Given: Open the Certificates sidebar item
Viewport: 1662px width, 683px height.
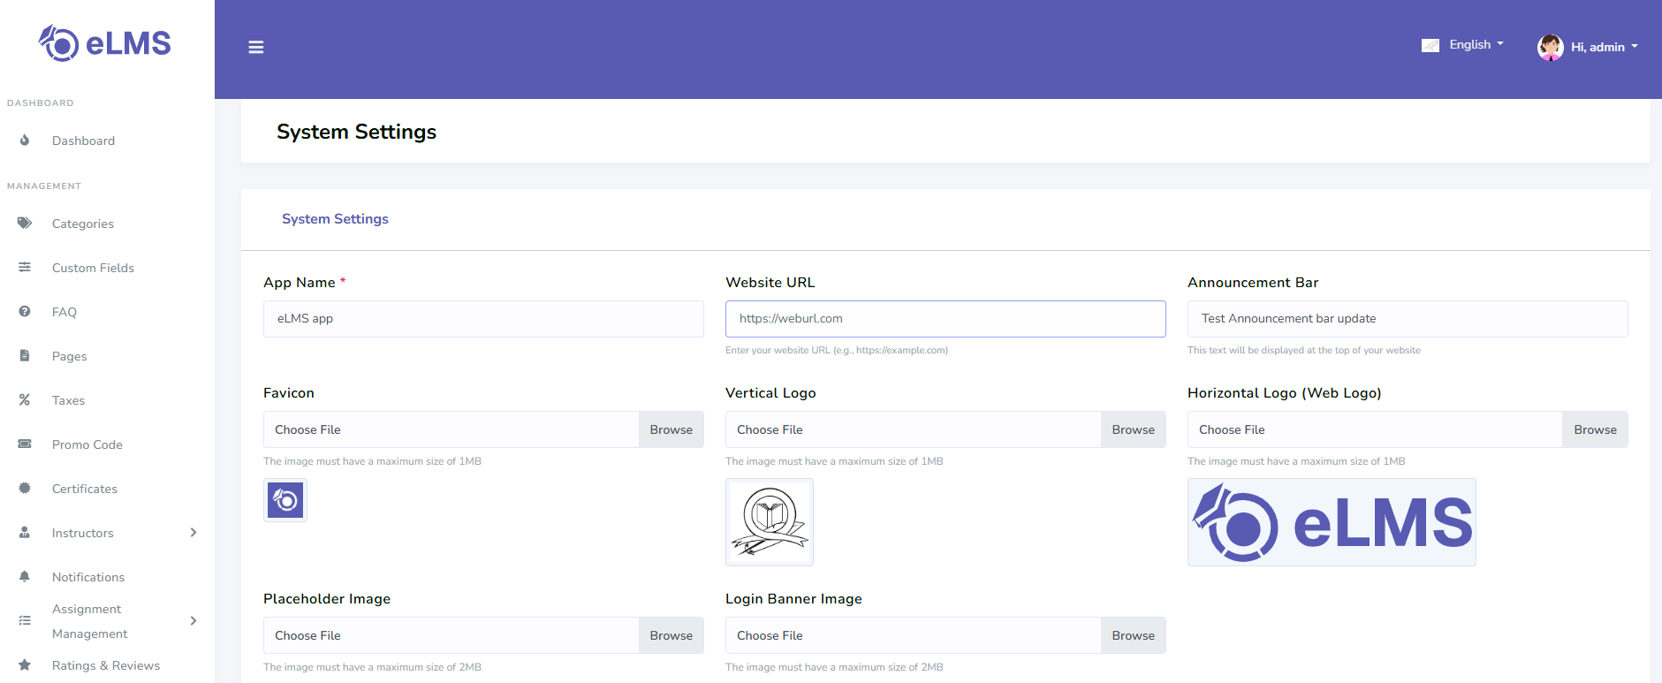Looking at the screenshot, I should pos(84,489).
